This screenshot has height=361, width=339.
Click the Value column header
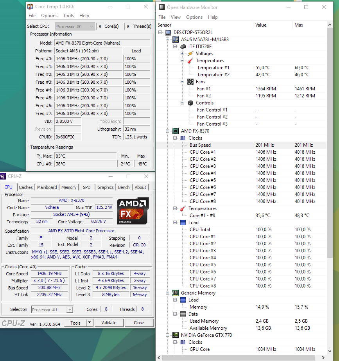point(273,25)
